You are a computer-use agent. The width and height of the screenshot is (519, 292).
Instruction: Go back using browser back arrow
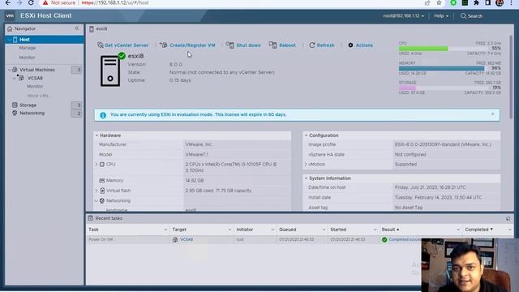8,2
